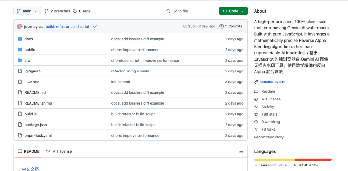Click the red HTML language bar segment
The width and height of the screenshot is (348, 171).
pyautogui.click(x=314, y=160)
